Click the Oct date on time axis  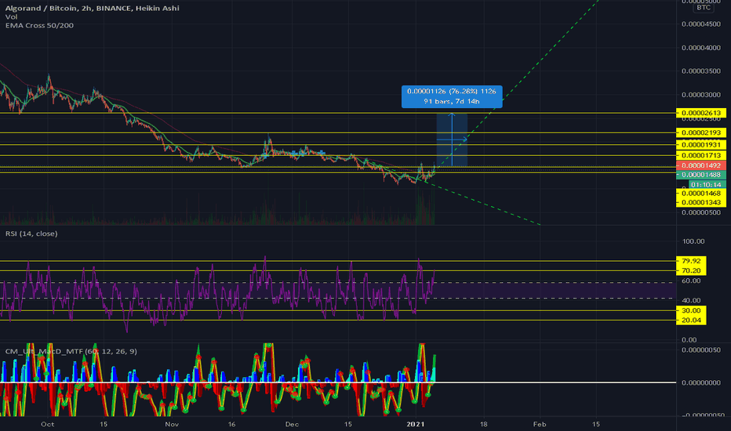[48, 424]
